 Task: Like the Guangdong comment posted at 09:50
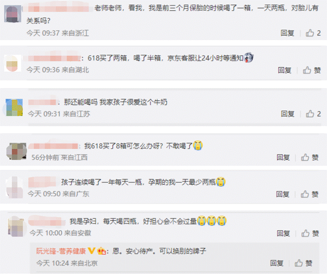click(310, 194)
